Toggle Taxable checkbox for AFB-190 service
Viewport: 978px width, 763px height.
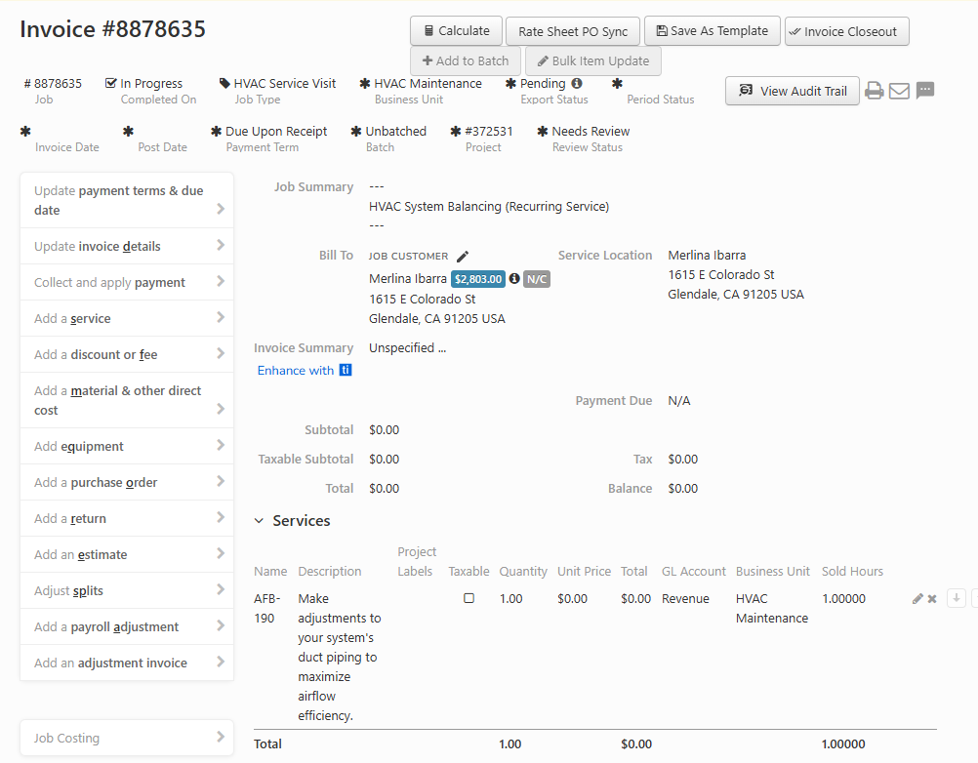point(469,598)
